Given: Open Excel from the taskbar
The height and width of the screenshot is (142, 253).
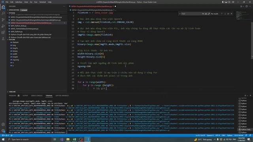Looking at the screenshot, I should [x=74, y=139].
